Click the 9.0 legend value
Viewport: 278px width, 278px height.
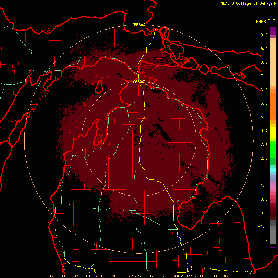coord(264,48)
